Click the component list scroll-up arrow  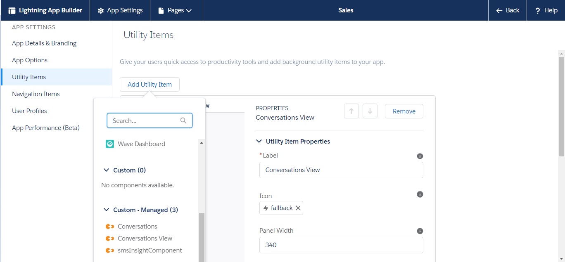pos(202,143)
